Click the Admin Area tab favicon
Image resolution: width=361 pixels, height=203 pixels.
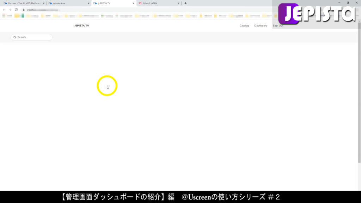click(x=50, y=3)
